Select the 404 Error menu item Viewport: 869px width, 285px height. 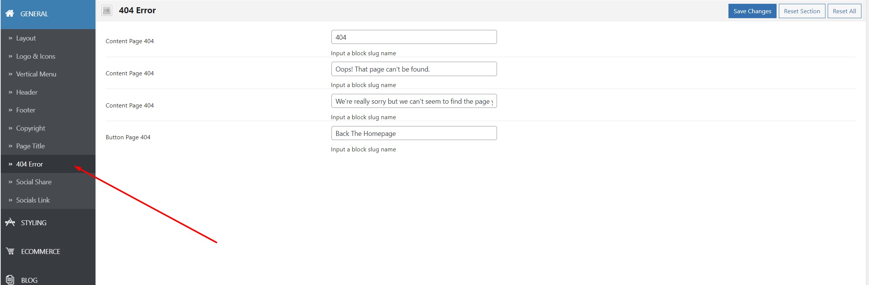48,164
